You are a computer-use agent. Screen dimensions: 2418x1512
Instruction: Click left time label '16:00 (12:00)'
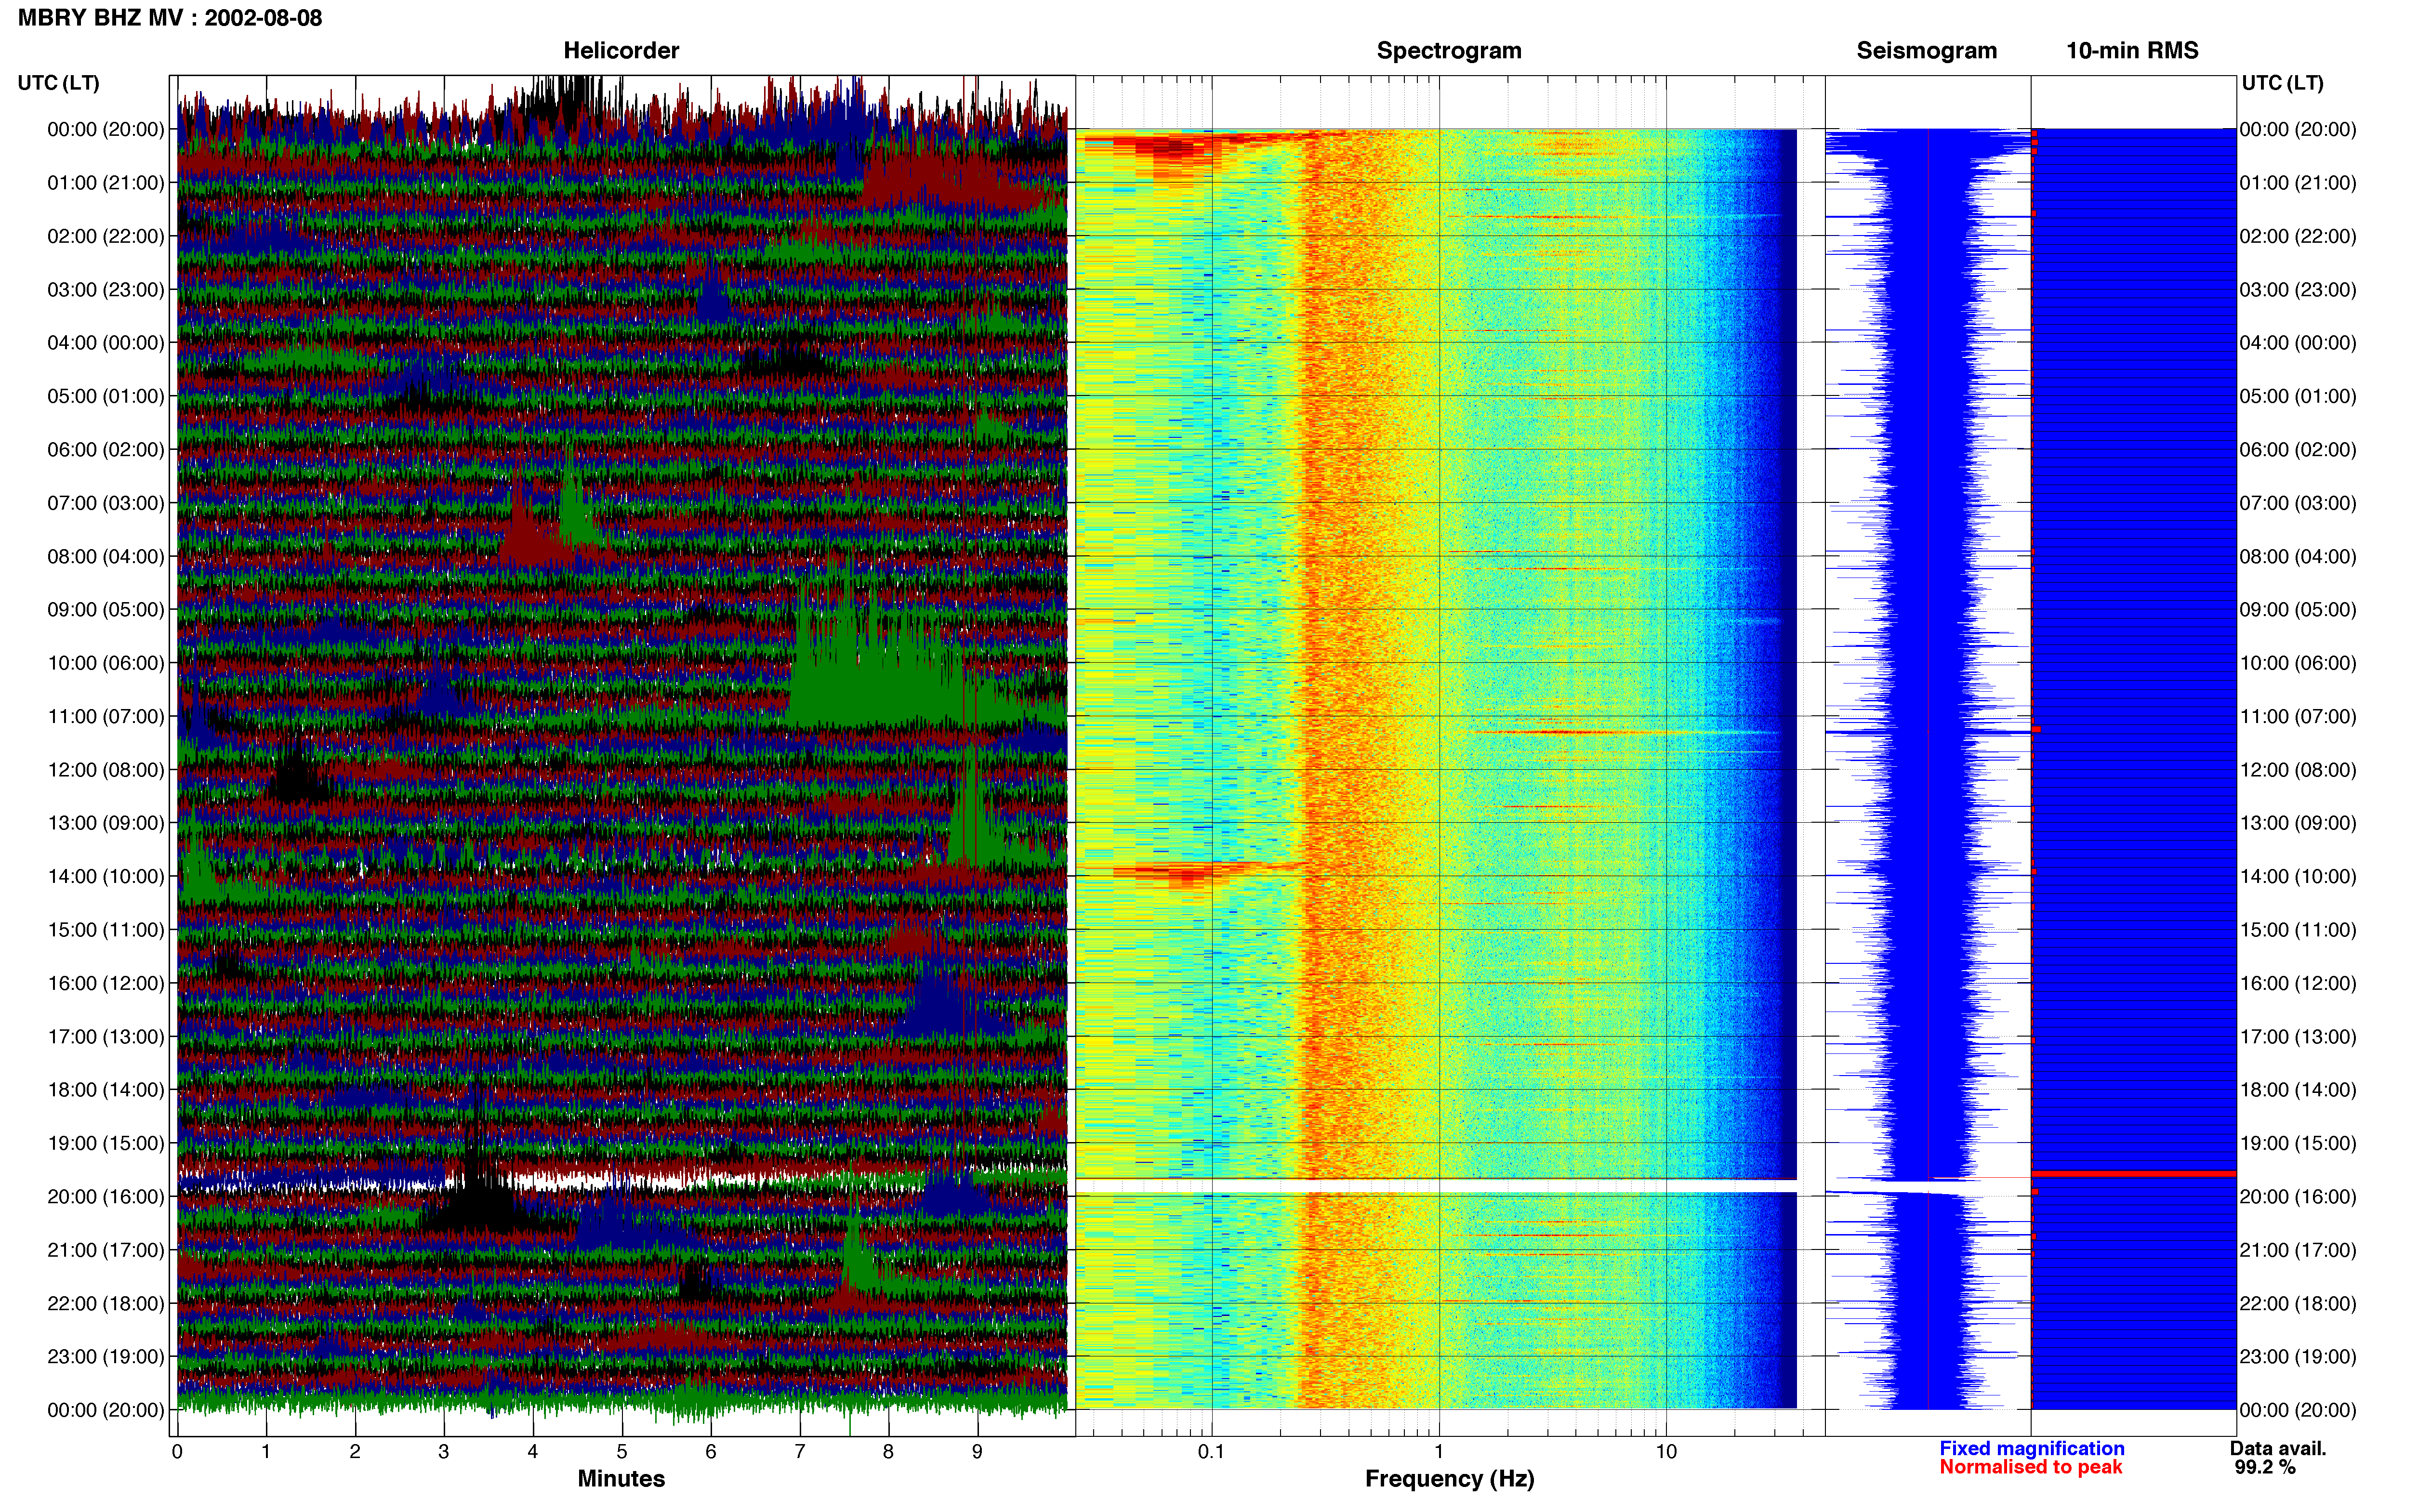106,983
